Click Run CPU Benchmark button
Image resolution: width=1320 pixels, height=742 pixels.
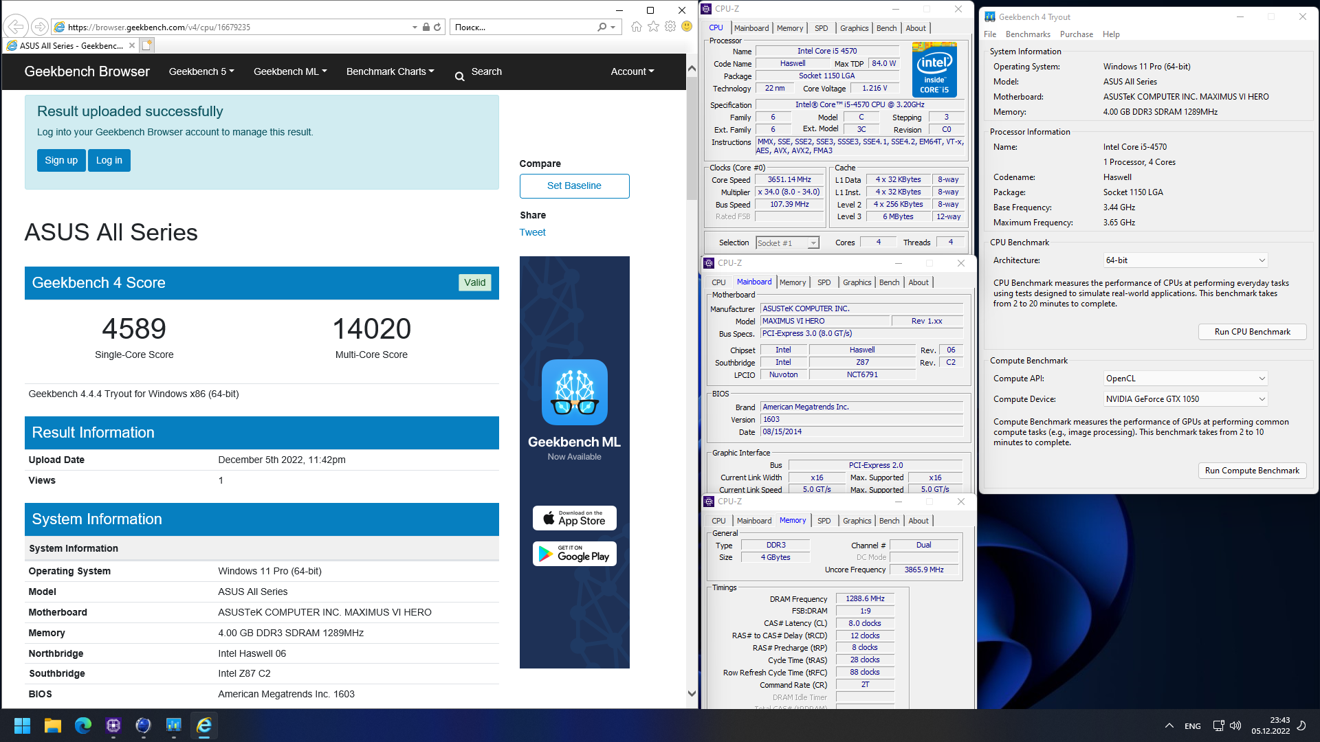tap(1252, 332)
